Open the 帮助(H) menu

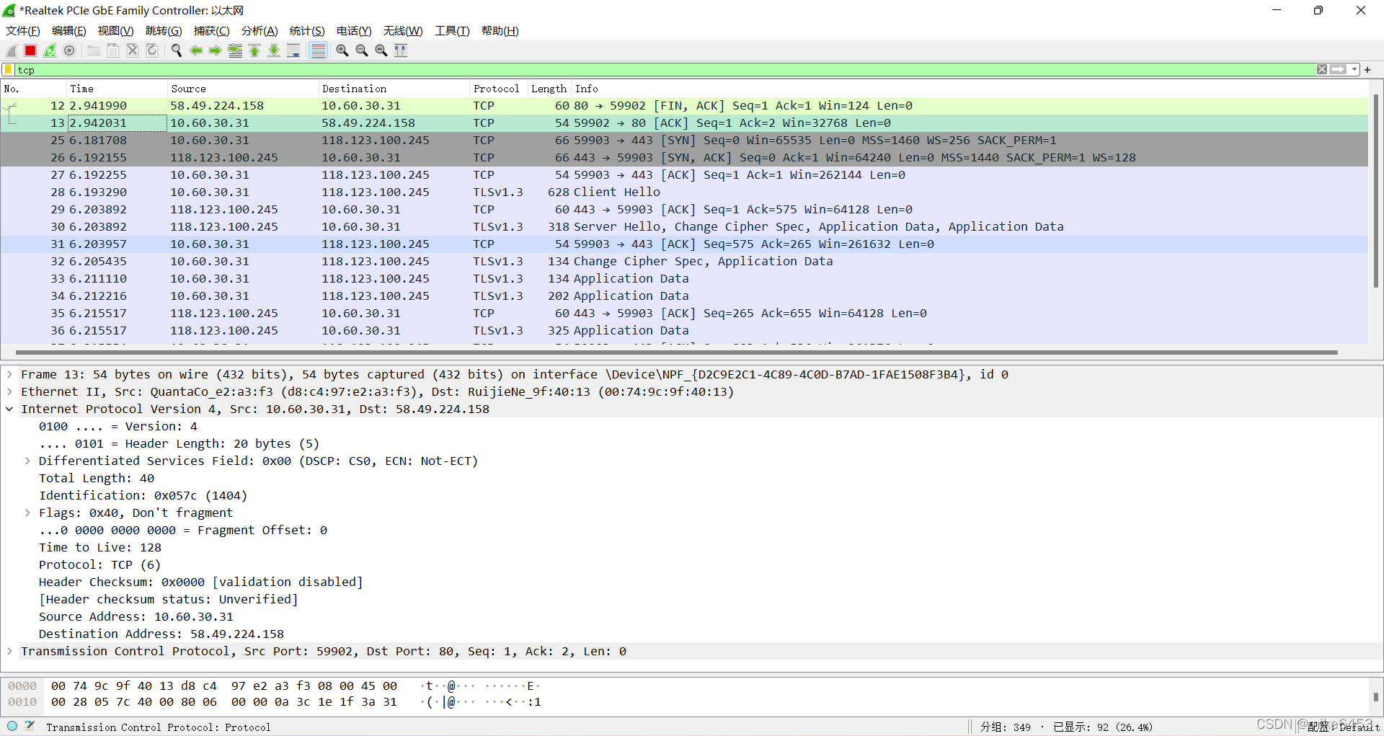pos(500,31)
